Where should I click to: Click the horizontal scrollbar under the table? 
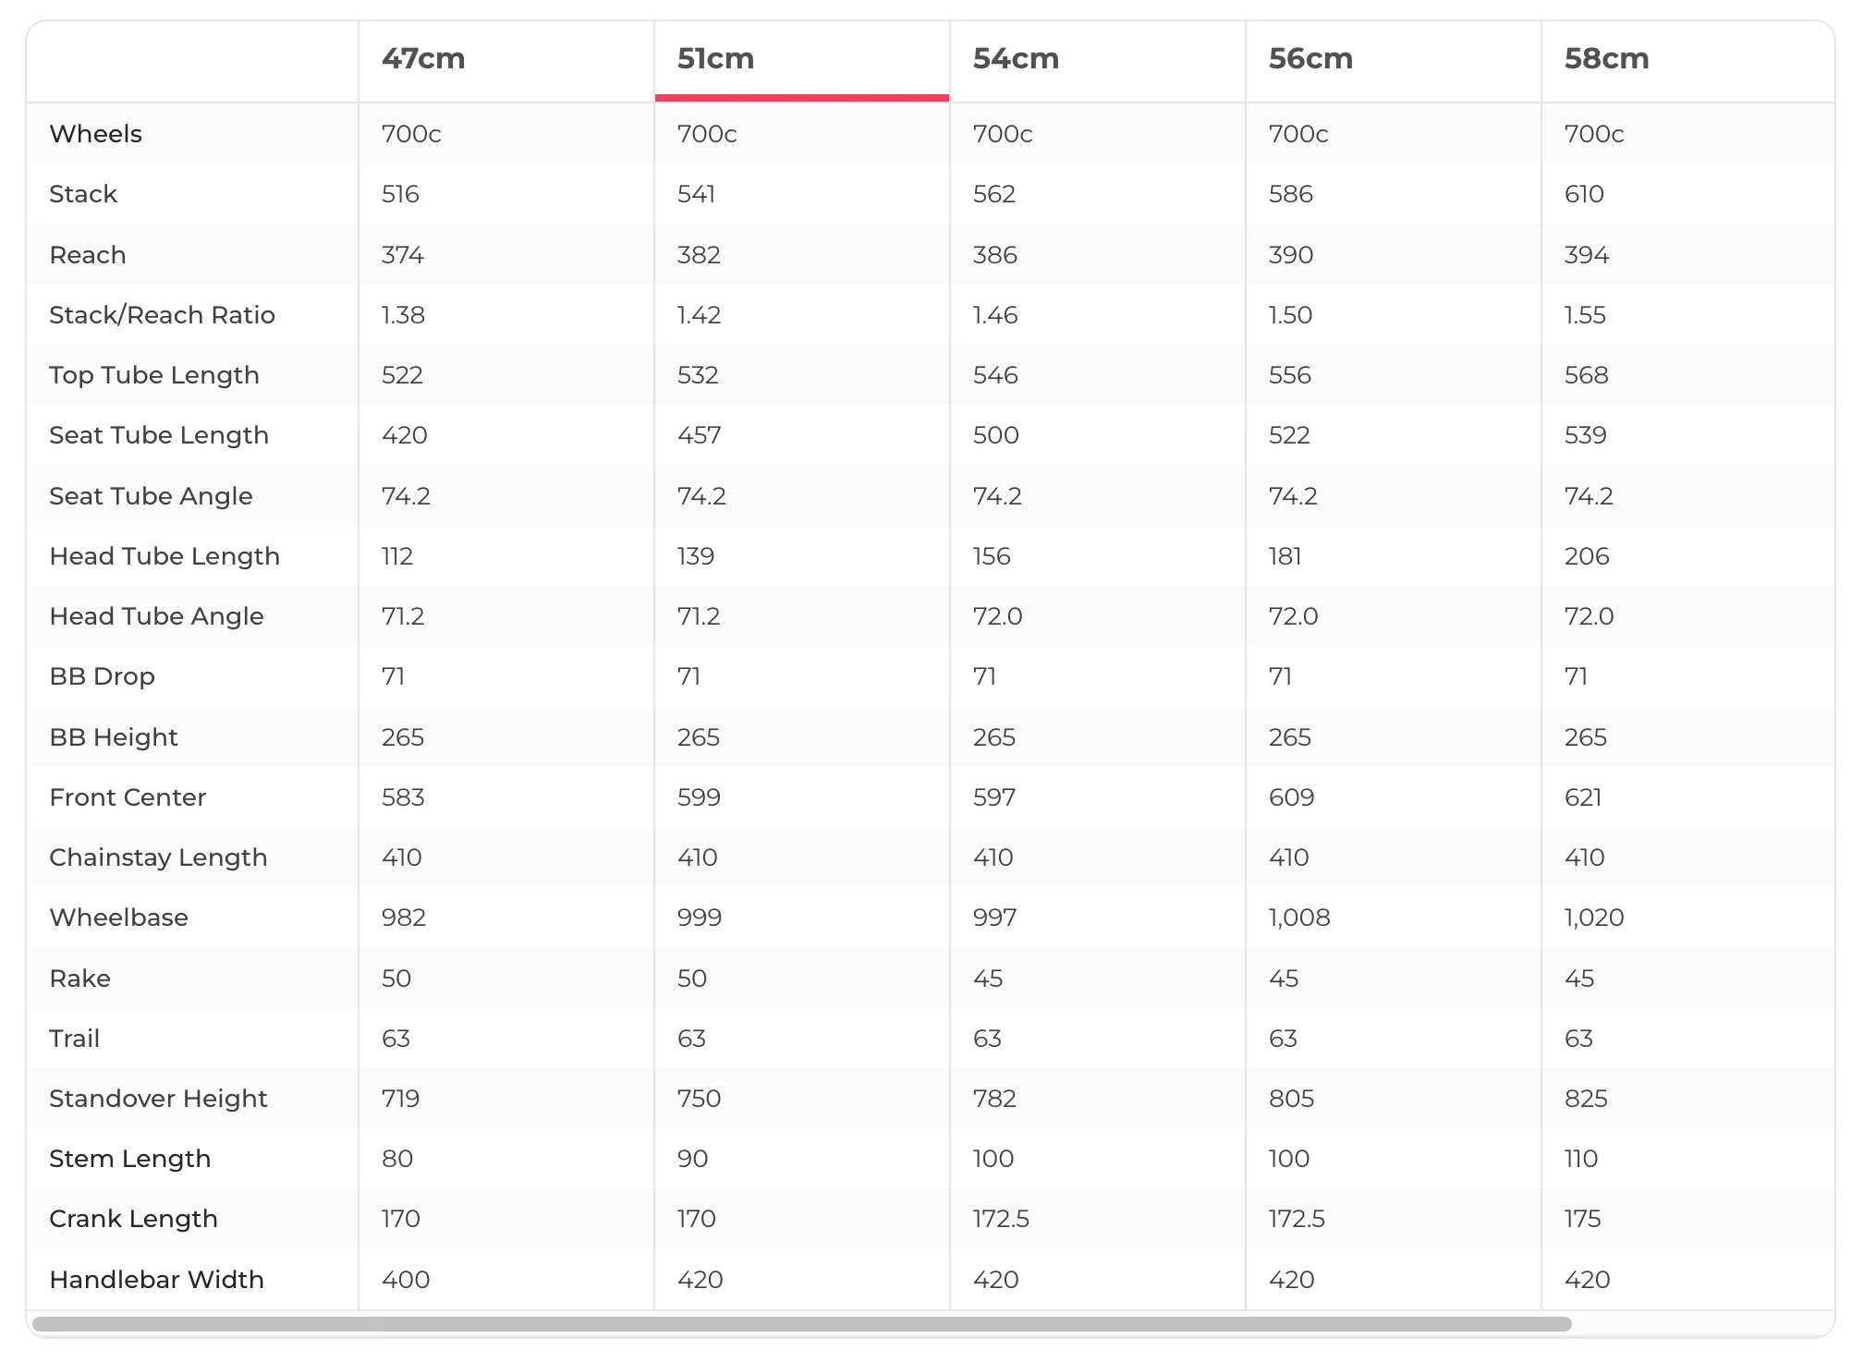[801, 1324]
